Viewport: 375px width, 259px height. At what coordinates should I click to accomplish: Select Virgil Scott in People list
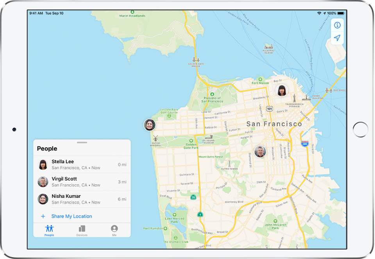[x=82, y=182]
